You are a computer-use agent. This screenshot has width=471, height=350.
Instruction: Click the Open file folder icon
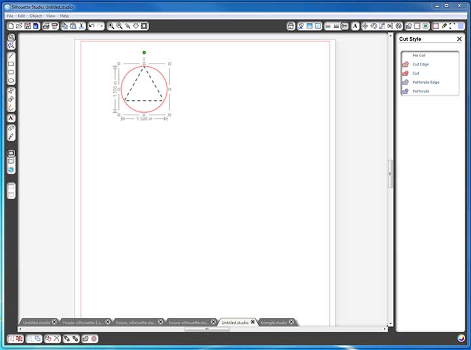coord(19,26)
